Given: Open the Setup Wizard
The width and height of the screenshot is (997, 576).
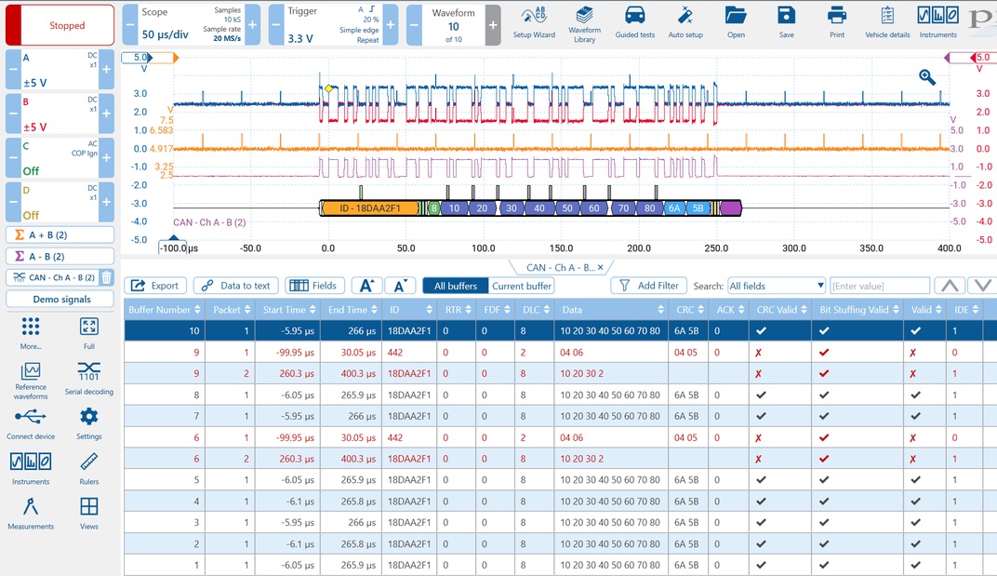Looking at the screenshot, I should point(534,23).
